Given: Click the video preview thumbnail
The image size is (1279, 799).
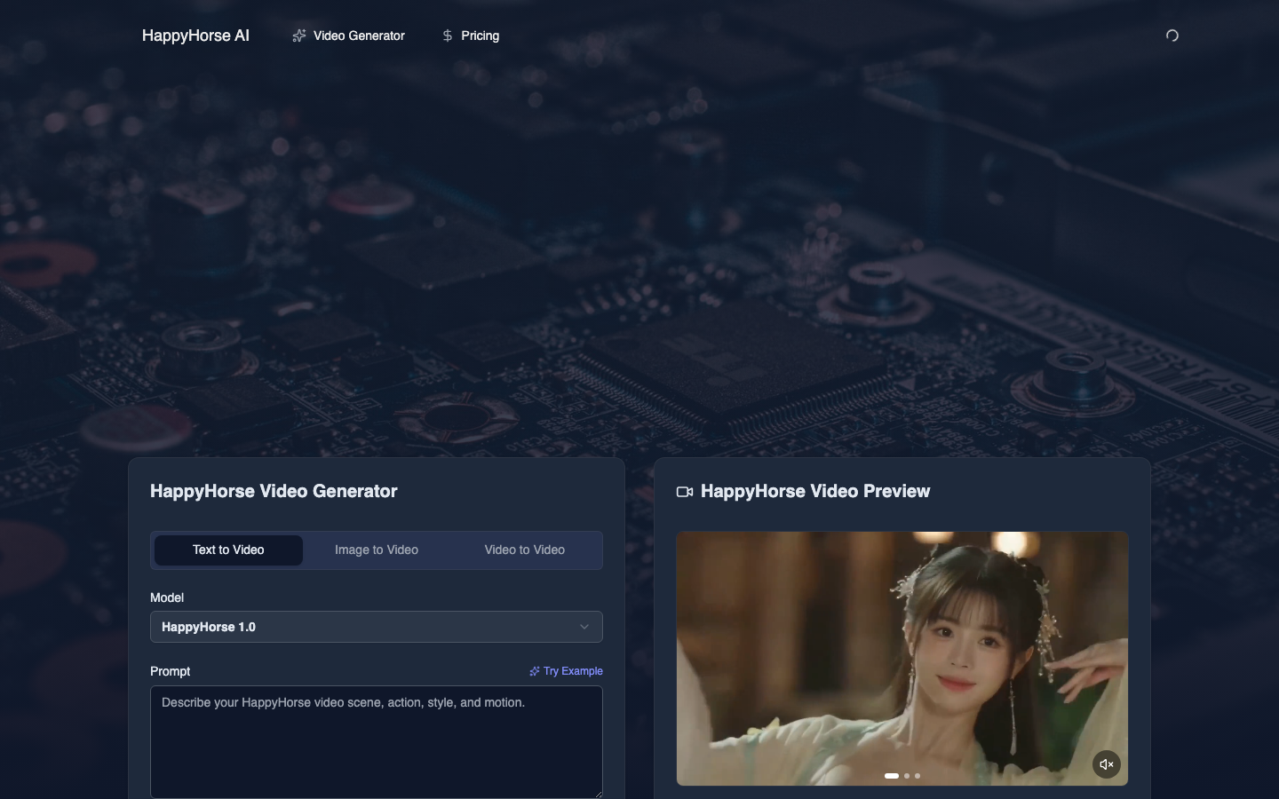Looking at the screenshot, I should point(902,657).
